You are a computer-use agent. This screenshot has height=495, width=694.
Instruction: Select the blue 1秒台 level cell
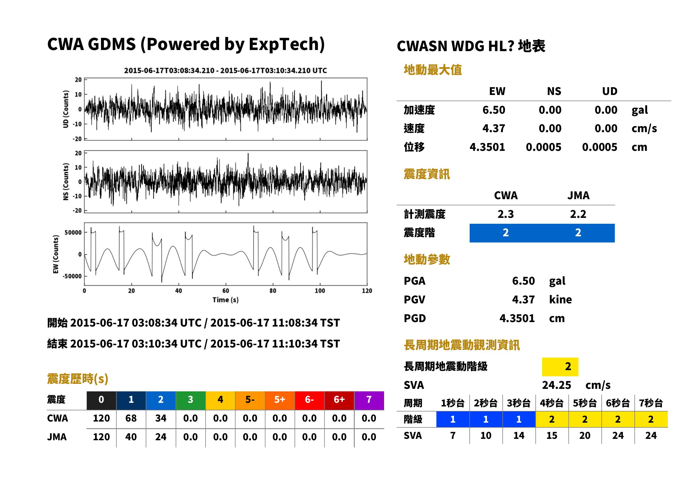coord(453,419)
